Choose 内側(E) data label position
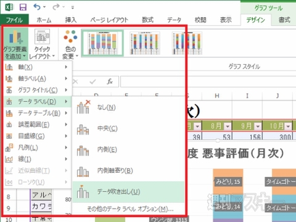Image resolution: width=296 pixels, height=222 pixels. click(x=128, y=150)
